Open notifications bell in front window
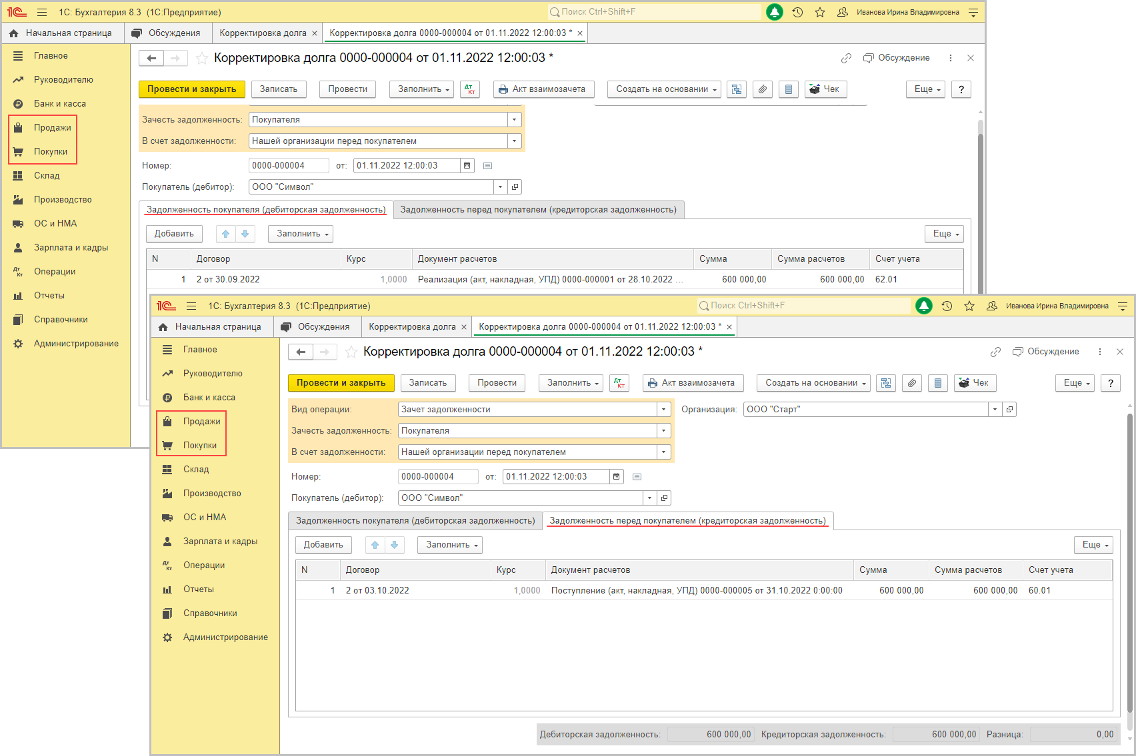 coord(924,306)
